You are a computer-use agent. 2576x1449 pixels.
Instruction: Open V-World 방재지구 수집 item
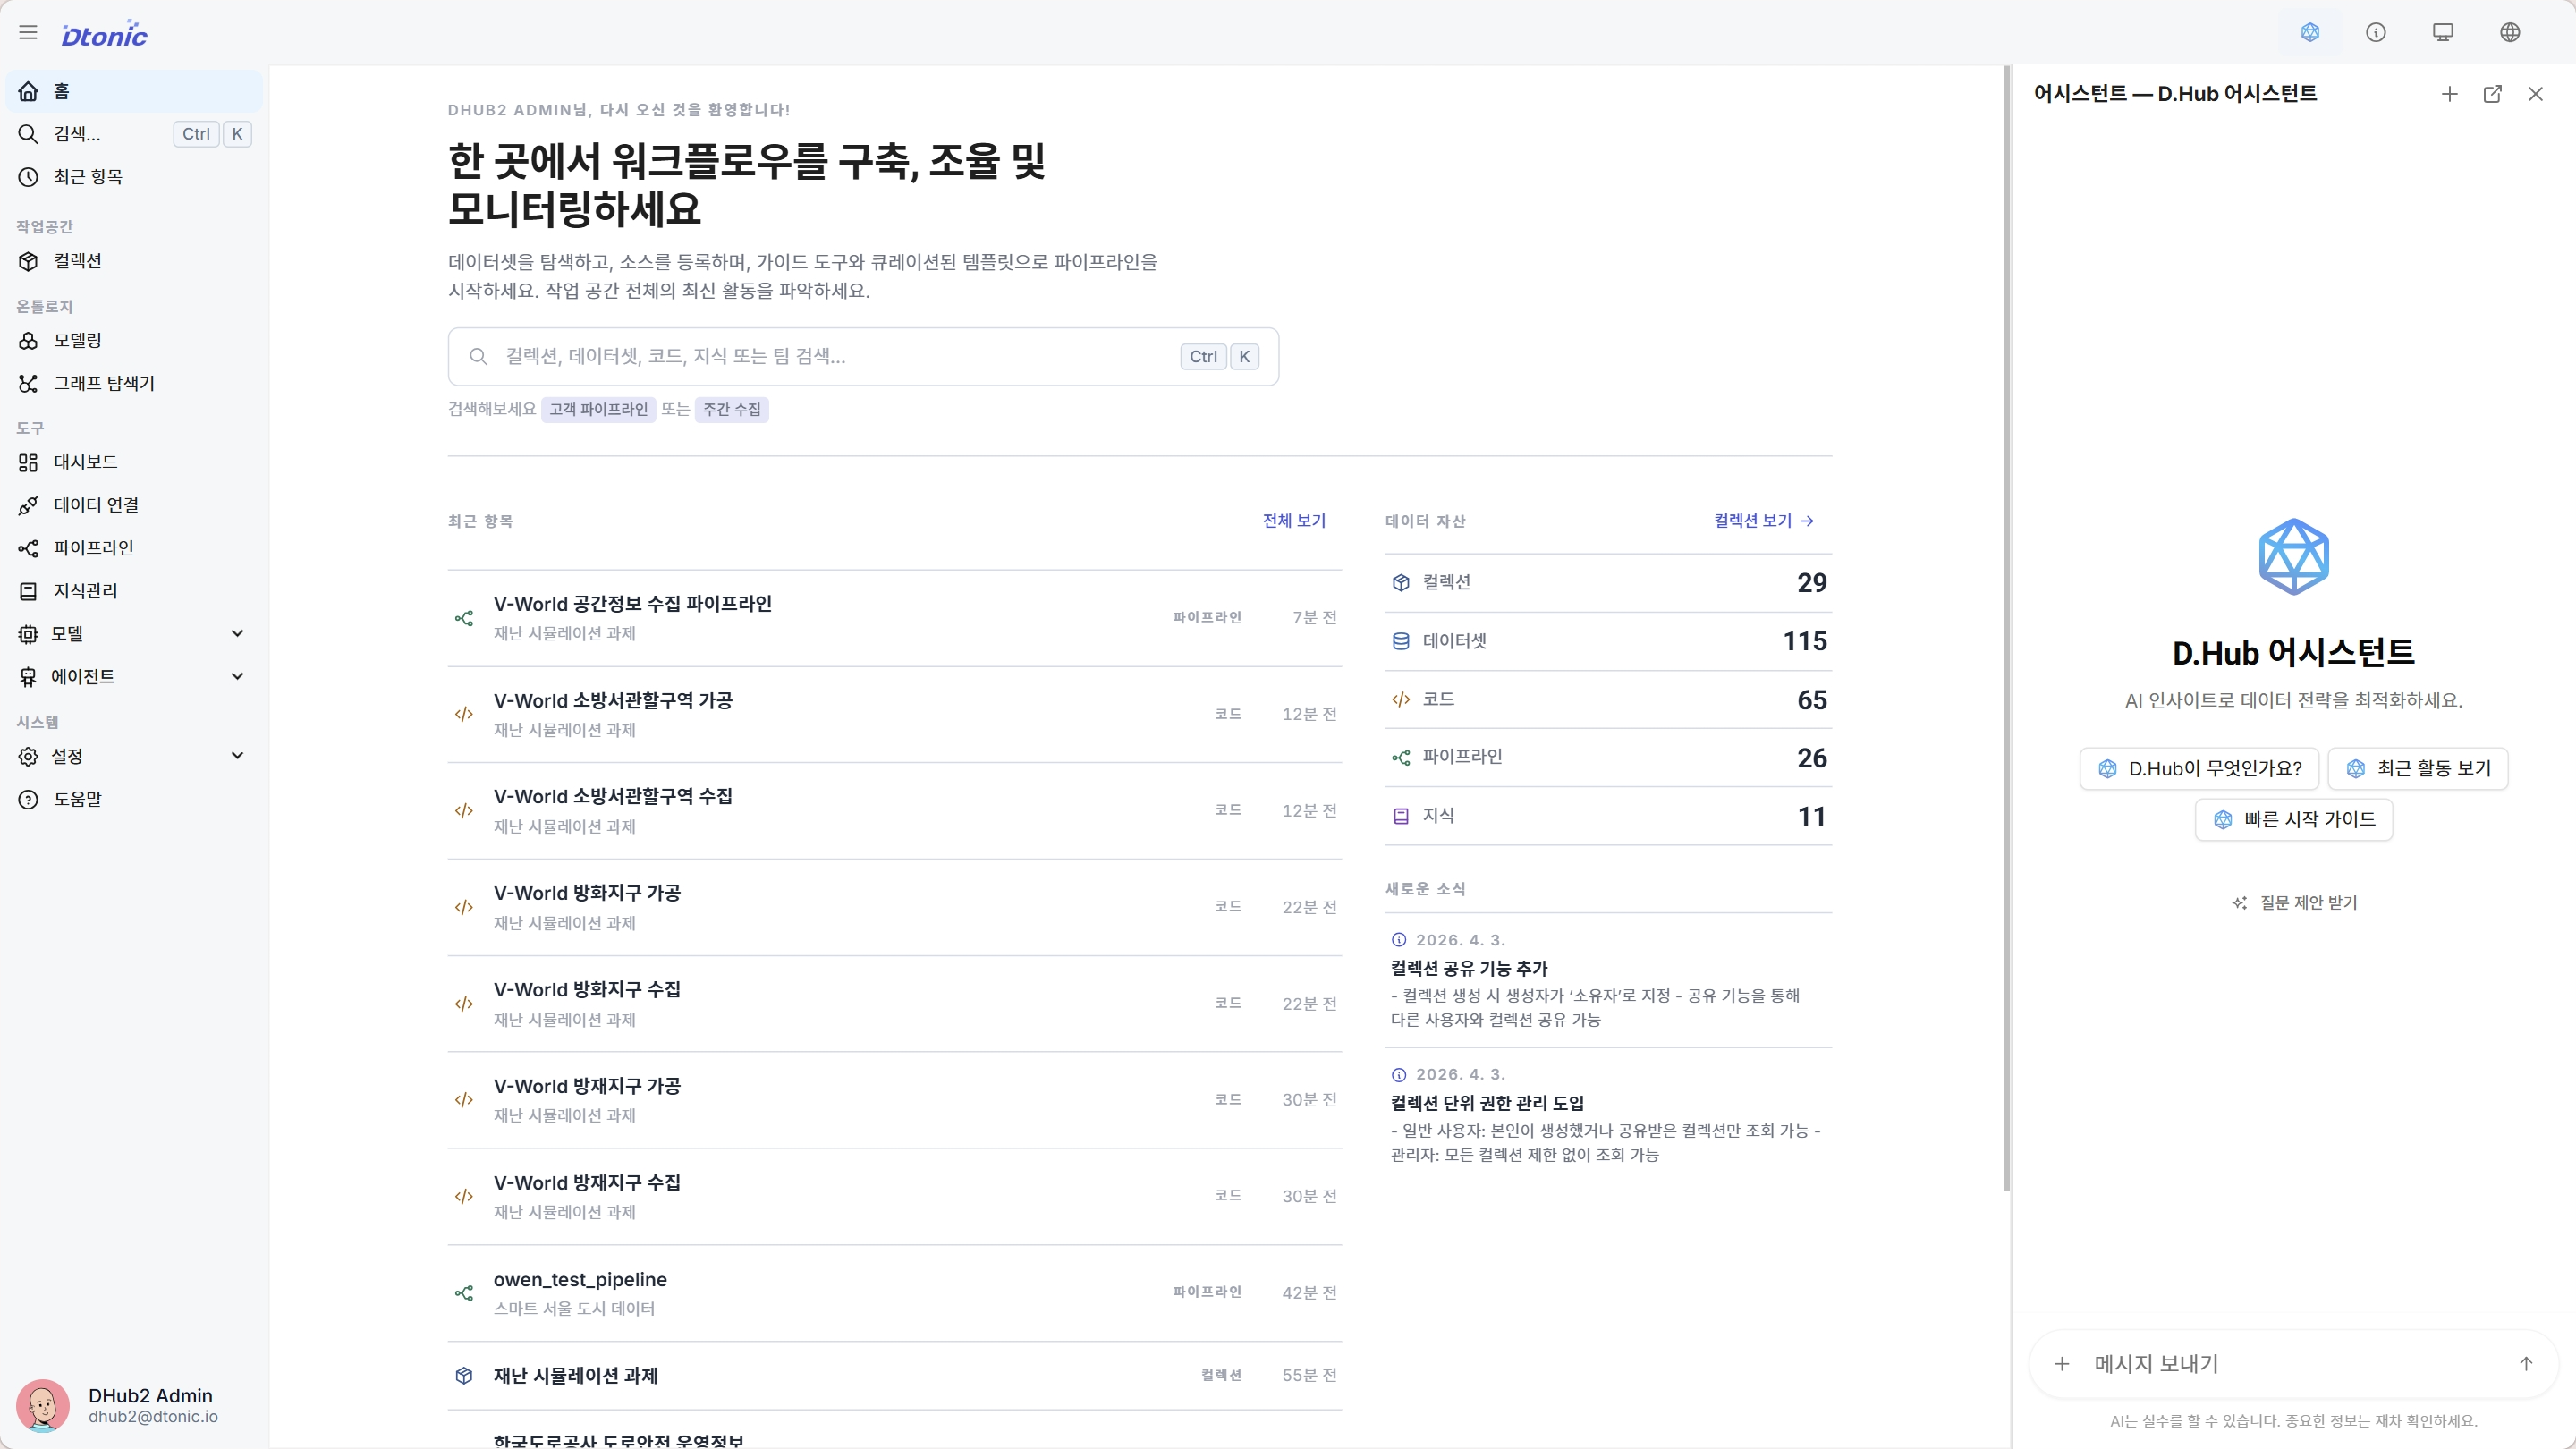pos(894,1197)
